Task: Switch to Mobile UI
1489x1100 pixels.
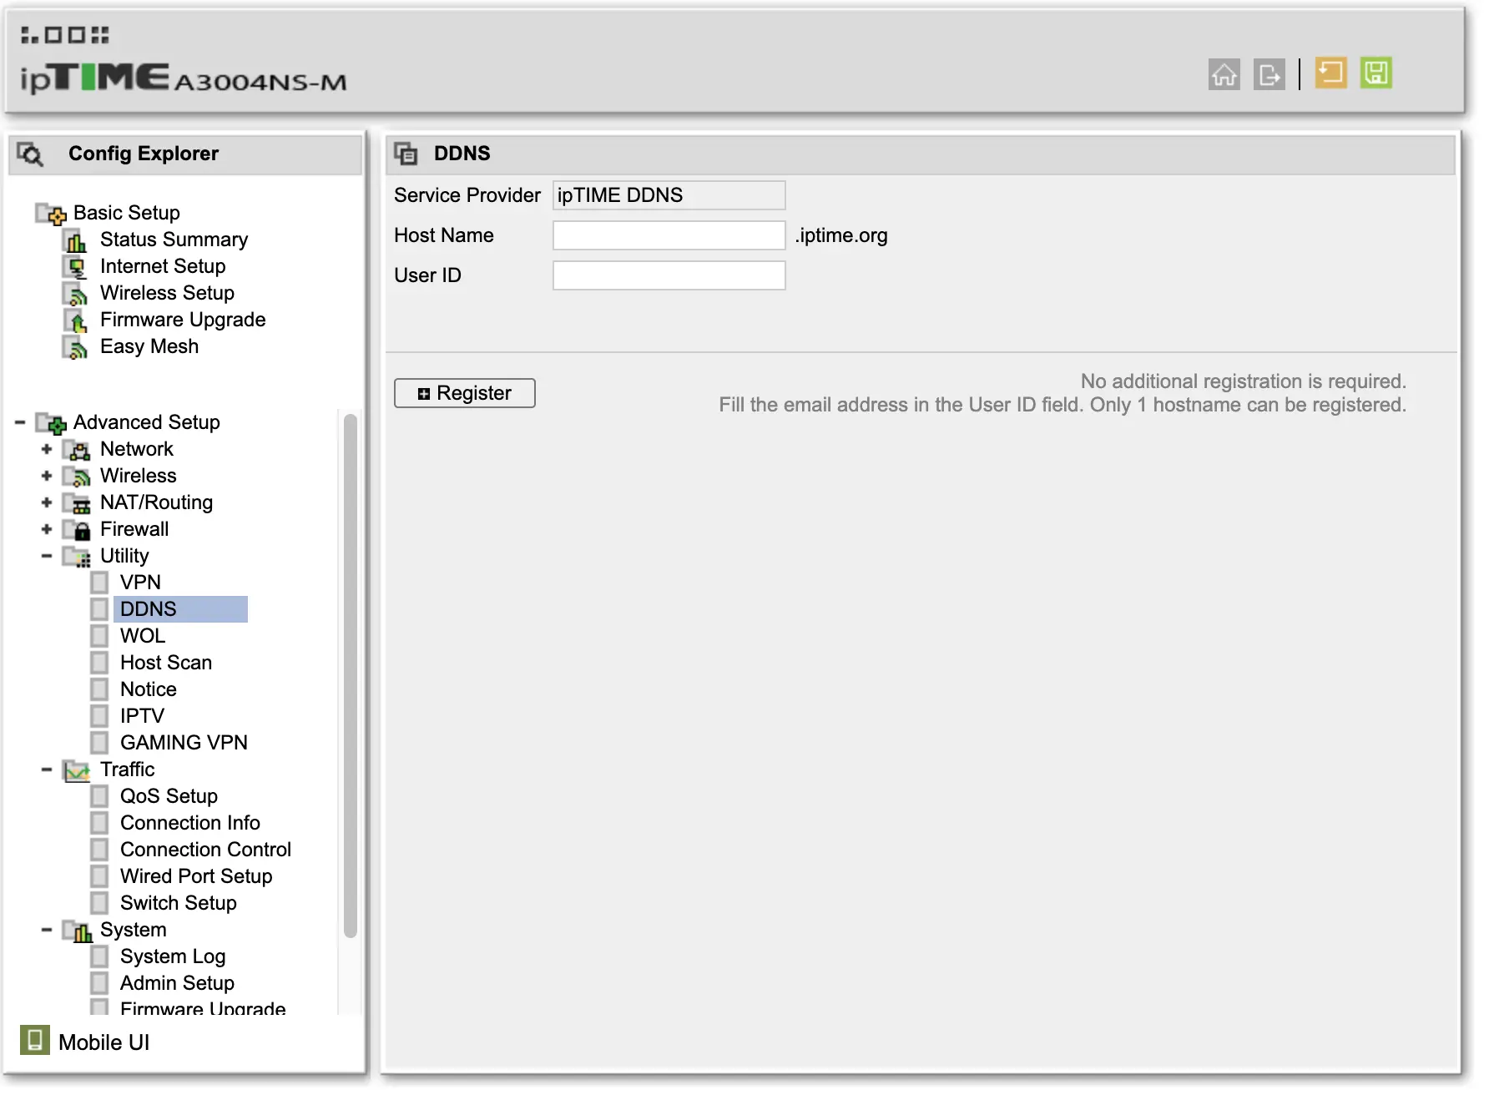Action: (103, 1042)
